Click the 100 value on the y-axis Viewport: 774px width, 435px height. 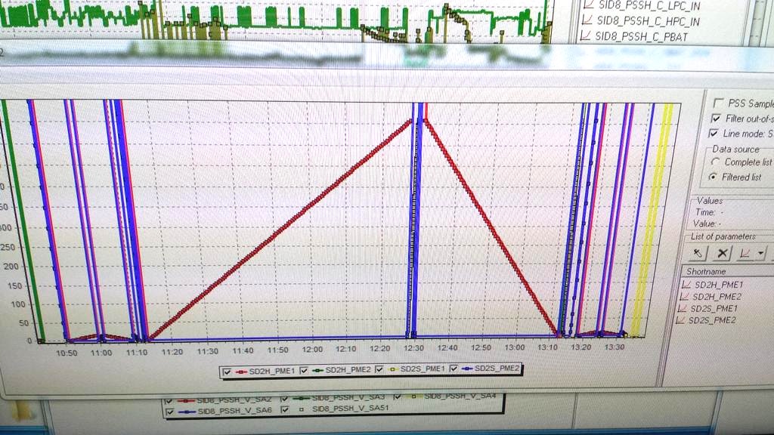click(18, 304)
